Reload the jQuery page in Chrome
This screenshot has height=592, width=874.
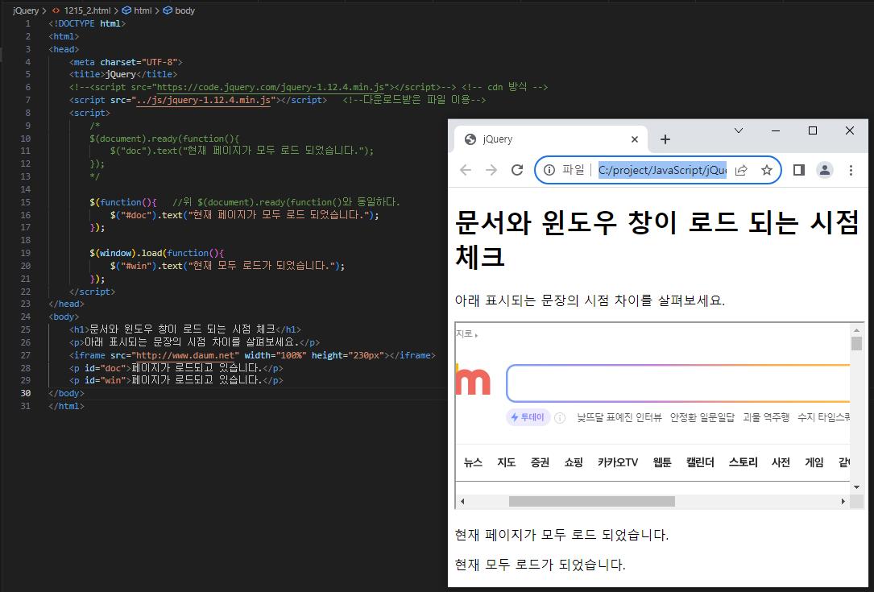click(517, 170)
